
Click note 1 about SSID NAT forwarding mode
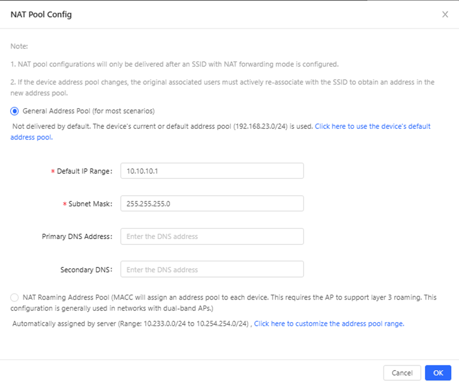[x=174, y=64]
